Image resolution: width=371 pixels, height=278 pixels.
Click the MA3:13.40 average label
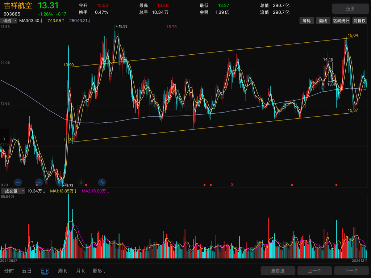coord(31,21)
